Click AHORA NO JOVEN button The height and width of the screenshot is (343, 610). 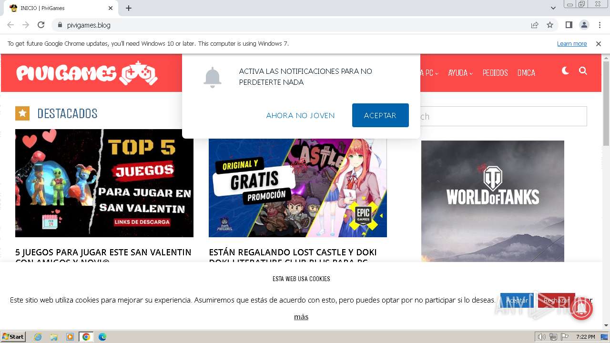300,115
